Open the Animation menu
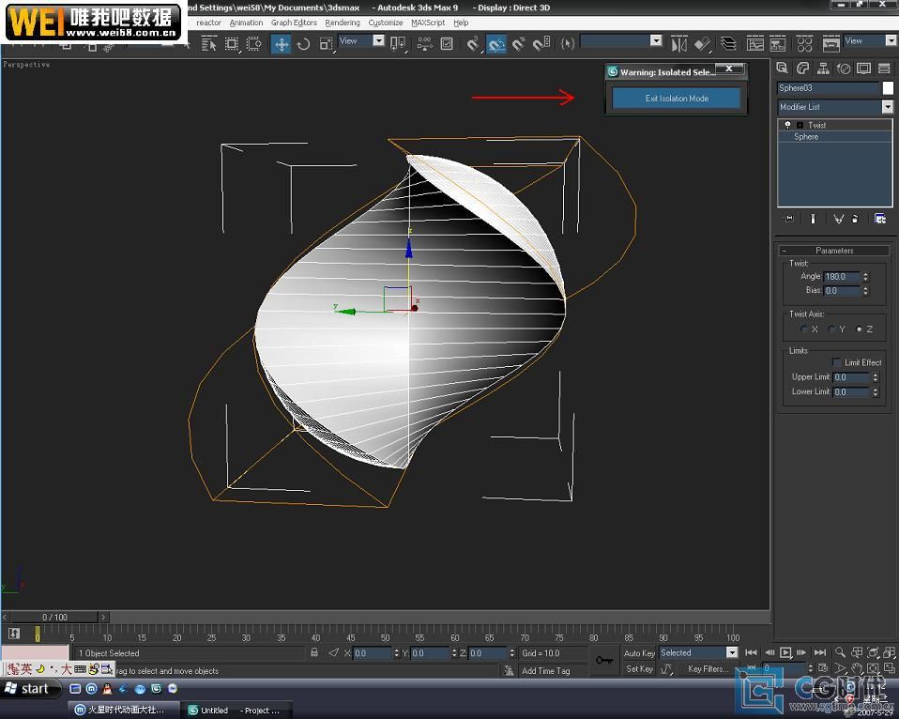The height and width of the screenshot is (719, 899). [246, 23]
